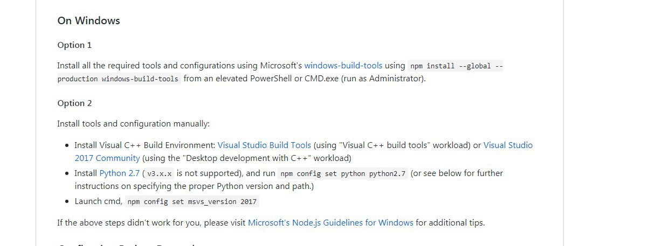Click the npm config set msvs_version 2017 code
This screenshot has height=246, width=649.
192,202
